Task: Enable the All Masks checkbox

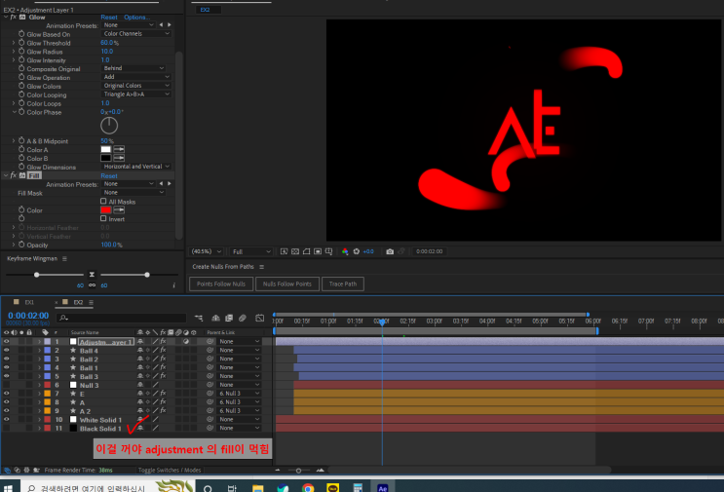Action: click(x=103, y=201)
